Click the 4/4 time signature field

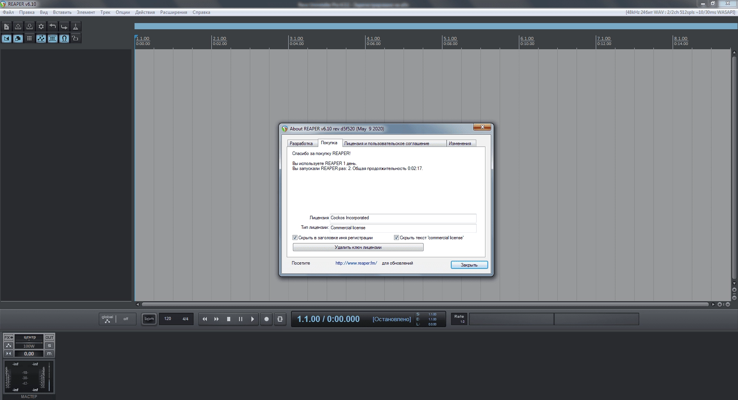pos(185,319)
